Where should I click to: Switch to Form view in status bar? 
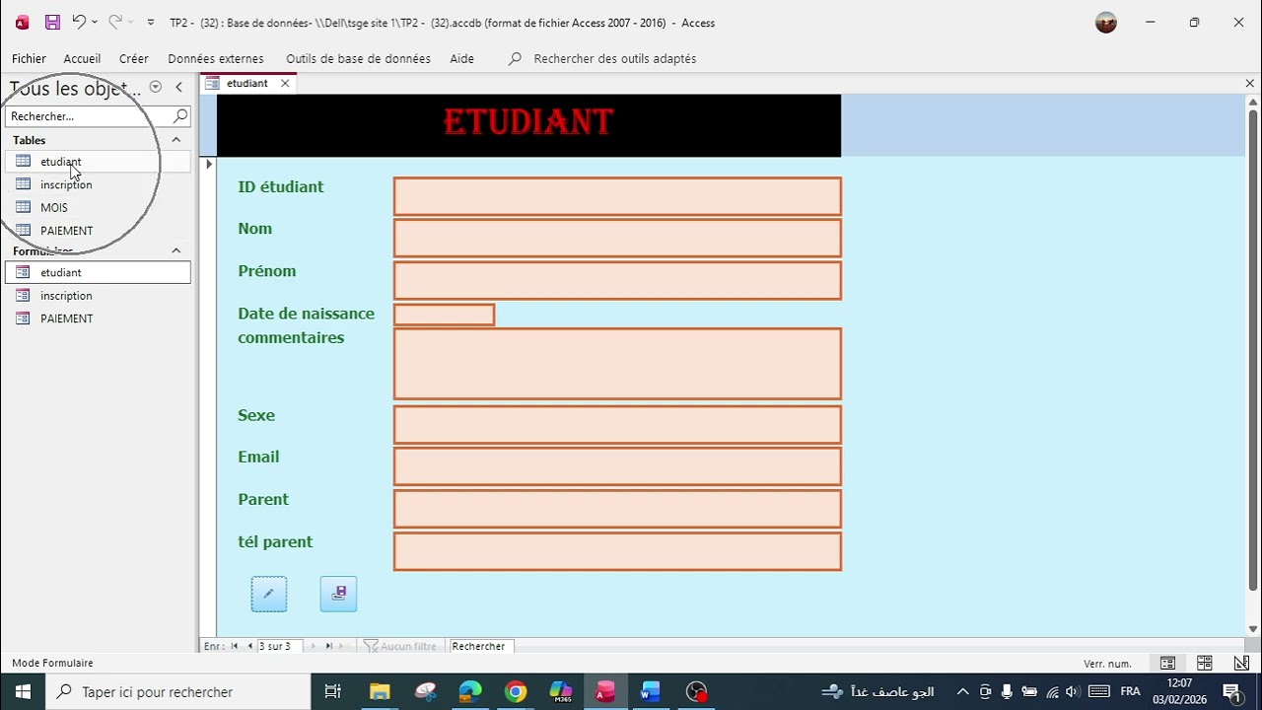1167,663
